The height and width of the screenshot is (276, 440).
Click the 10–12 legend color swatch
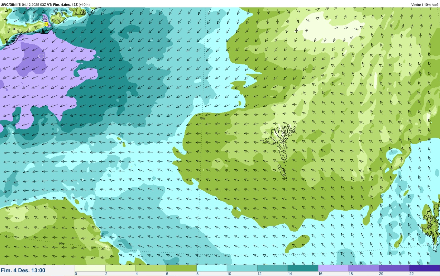[x=242, y=268]
